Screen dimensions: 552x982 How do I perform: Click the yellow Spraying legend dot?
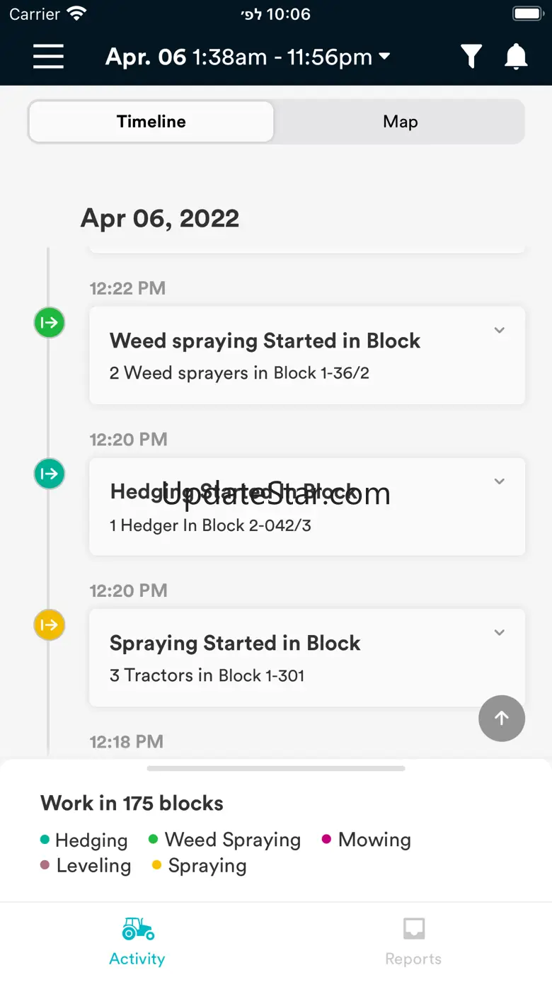[x=157, y=866]
